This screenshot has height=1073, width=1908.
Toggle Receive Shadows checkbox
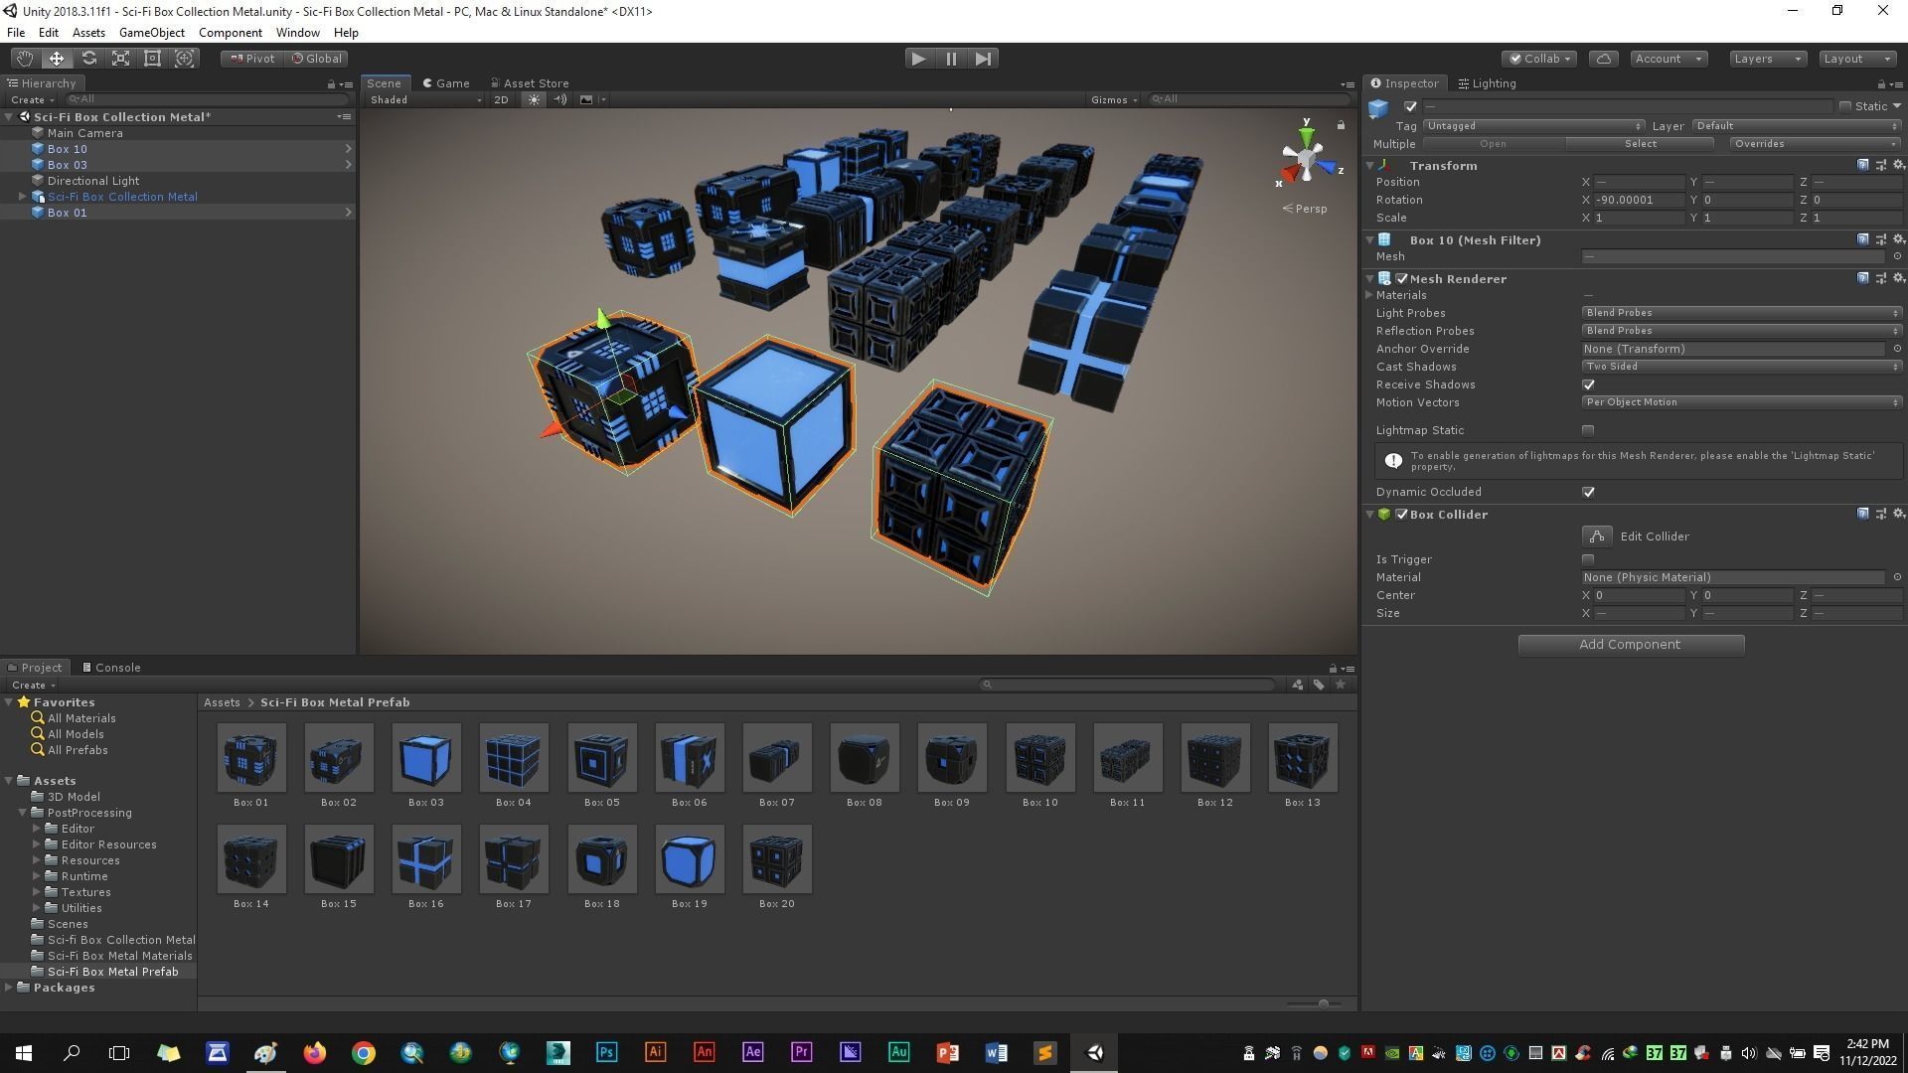point(1588,384)
